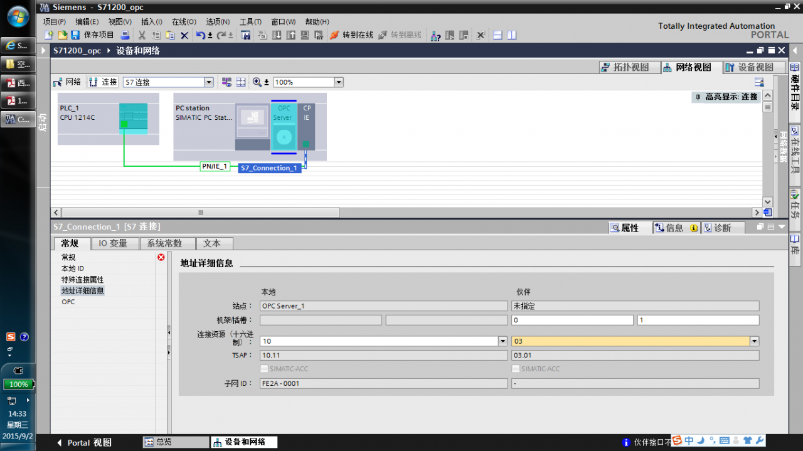Click the 总览 button in bottom bar
The height and width of the screenshot is (451, 803).
(176, 442)
